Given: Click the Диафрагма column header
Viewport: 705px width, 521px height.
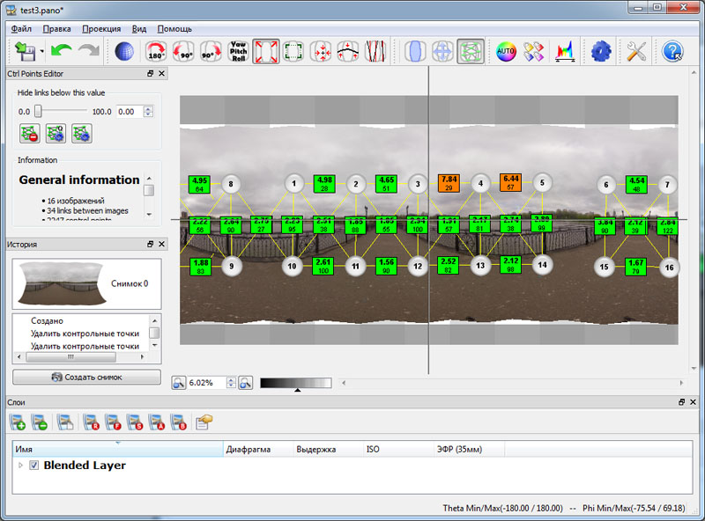Looking at the screenshot, I should tap(258, 449).
